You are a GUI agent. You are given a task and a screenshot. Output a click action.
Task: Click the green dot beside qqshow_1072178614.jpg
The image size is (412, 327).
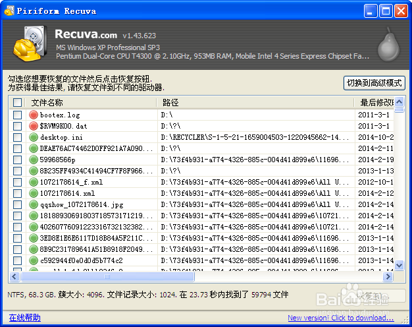click(34, 204)
